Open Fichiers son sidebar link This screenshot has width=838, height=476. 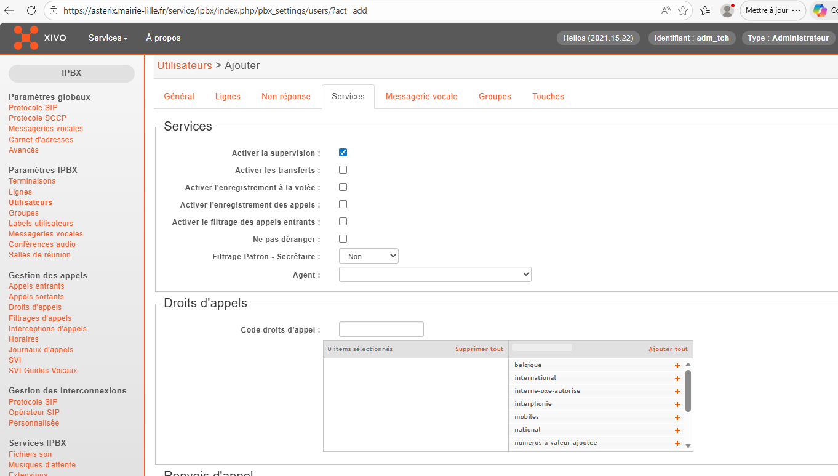pos(30,454)
